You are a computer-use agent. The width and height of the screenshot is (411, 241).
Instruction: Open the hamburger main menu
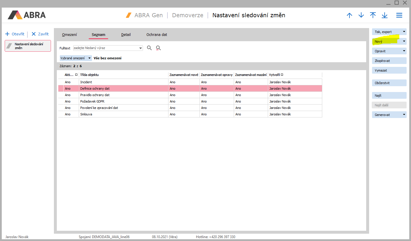point(399,15)
